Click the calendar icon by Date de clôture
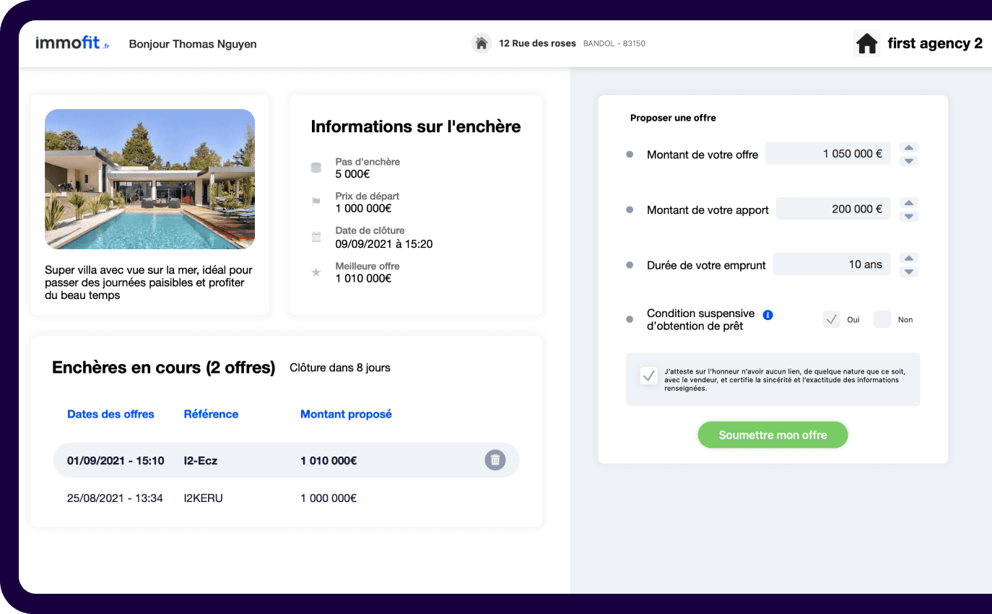The height and width of the screenshot is (614, 992). 316,237
